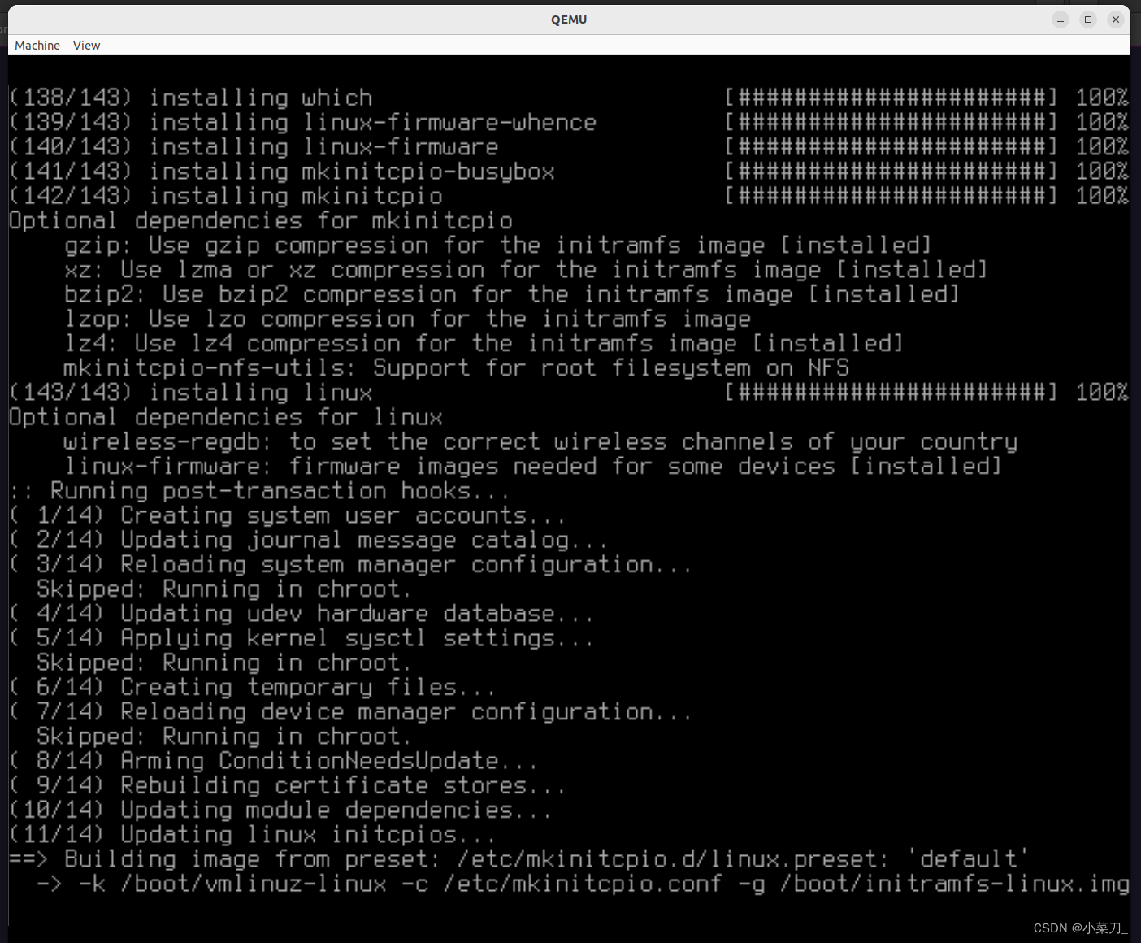Click the Rebuilding certificate stores step
1141x943 pixels.
coord(284,785)
